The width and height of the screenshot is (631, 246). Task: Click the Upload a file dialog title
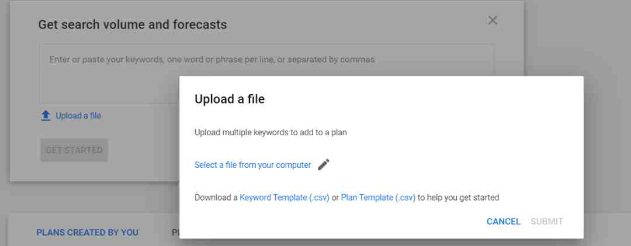tap(230, 99)
